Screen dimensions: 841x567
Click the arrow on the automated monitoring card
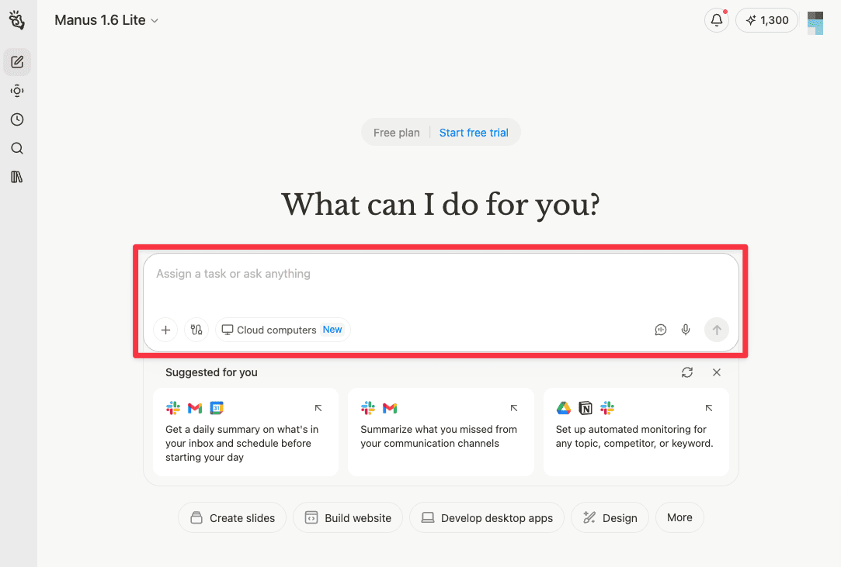pos(708,408)
